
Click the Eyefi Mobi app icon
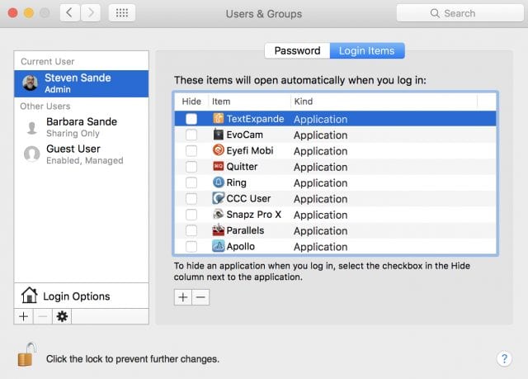tap(218, 151)
